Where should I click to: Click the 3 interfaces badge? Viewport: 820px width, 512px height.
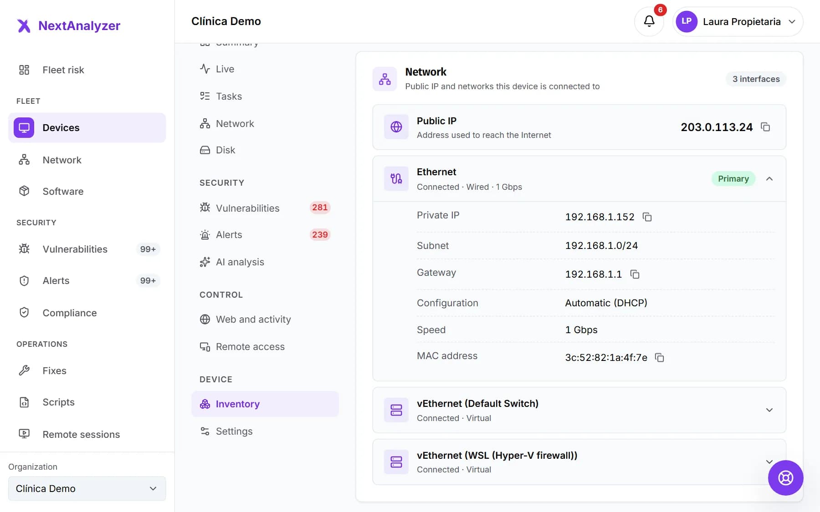(756, 79)
